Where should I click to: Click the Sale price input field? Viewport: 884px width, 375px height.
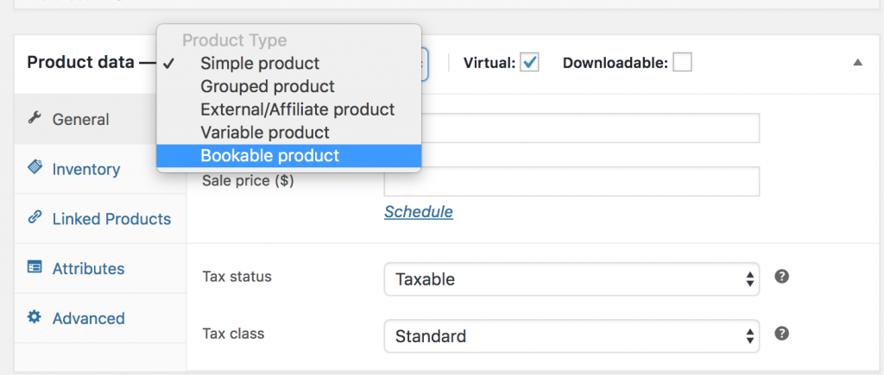pyautogui.click(x=571, y=181)
